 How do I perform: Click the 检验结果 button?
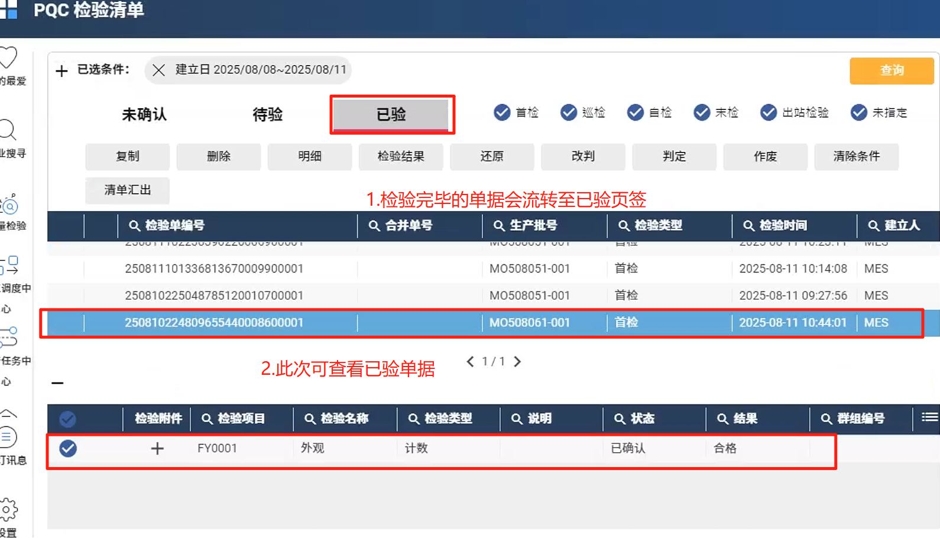coord(401,157)
